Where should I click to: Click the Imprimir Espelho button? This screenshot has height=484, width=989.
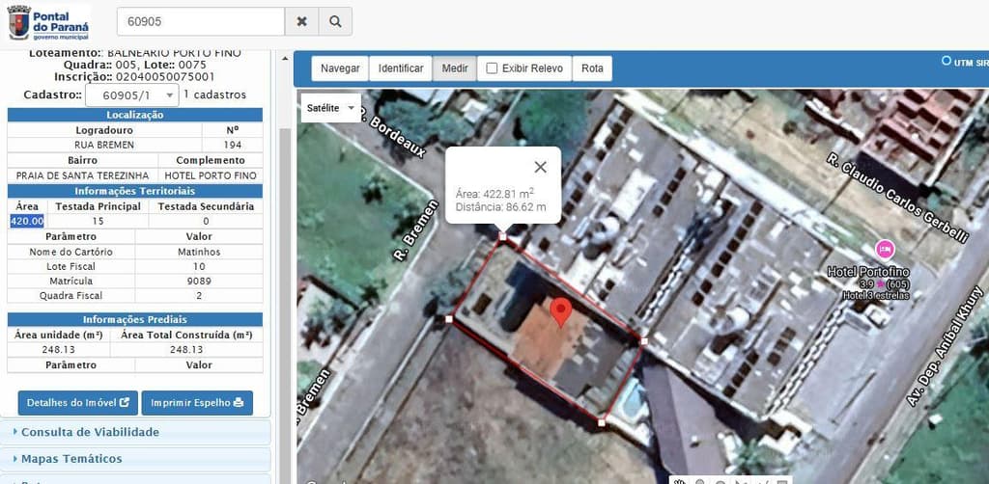tap(197, 403)
